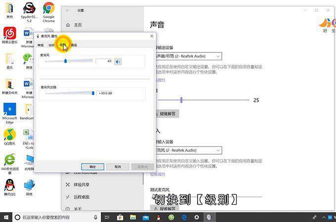Viewport: 336px width, 222px height.
Task: Open the 360 browser icon on the taskbar
Action: (171, 217)
